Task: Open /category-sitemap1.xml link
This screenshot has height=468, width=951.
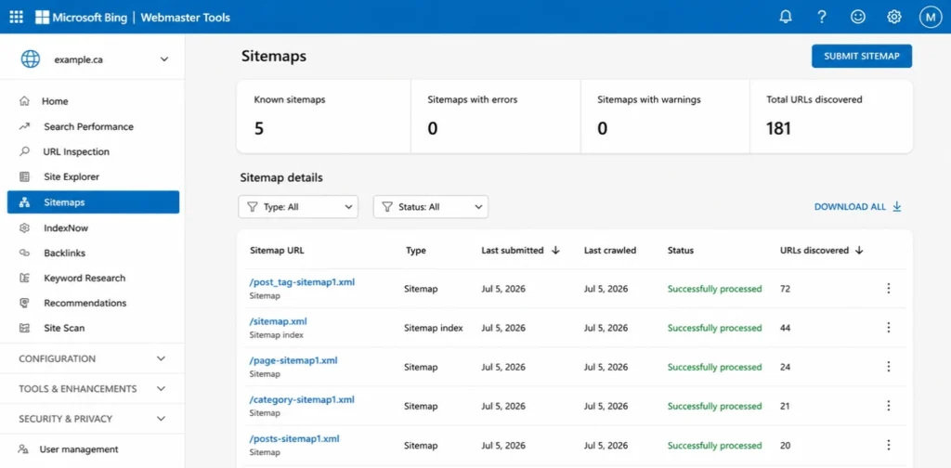Action: 302,399
